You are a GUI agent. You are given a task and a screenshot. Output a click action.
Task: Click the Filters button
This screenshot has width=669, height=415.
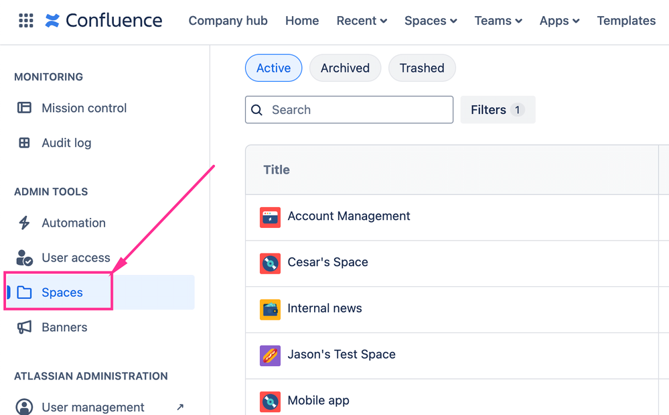click(x=498, y=109)
